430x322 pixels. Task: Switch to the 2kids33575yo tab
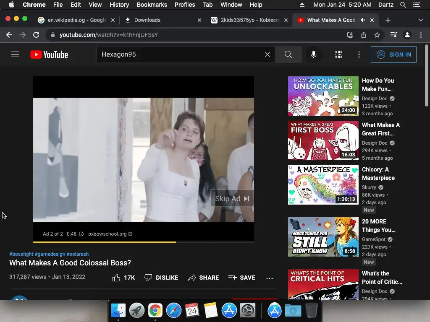pyautogui.click(x=249, y=20)
